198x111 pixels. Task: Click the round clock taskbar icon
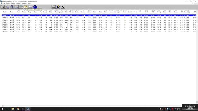coord(23,109)
